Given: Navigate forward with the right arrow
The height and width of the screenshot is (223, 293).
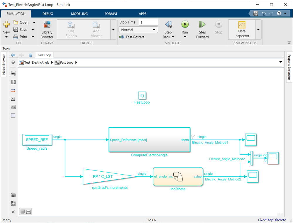Looking at the screenshot, I should tap(22, 55).
